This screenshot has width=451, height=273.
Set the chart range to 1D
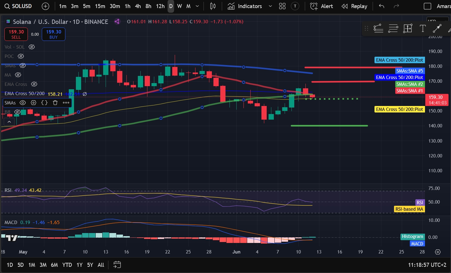point(10,265)
